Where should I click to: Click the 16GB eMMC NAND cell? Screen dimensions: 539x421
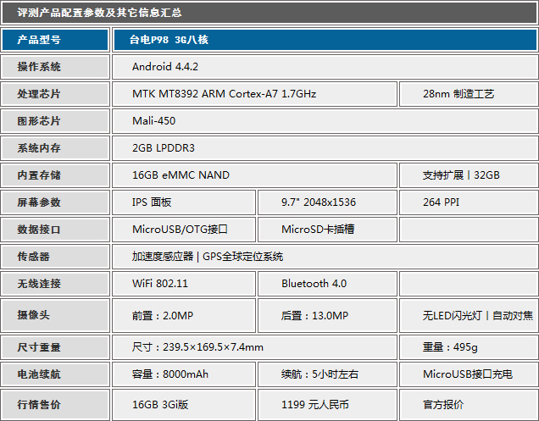click(x=254, y=175)
